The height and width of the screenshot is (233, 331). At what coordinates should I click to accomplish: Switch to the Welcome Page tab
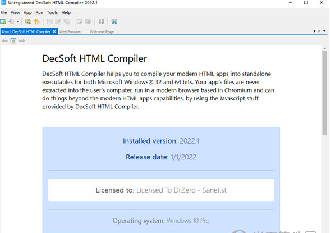click(x=102, y=31)
